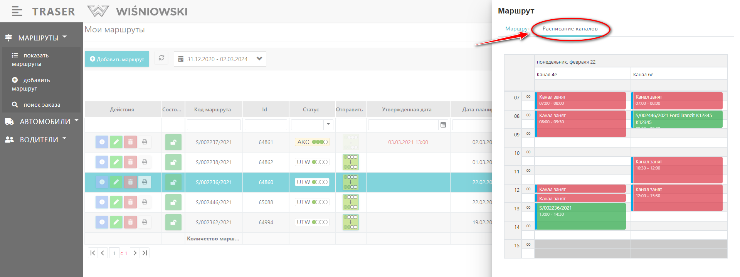Click the send icon for route S/002362/2021
Viewport: 740px width, 277px height.
tap(350, 222)
